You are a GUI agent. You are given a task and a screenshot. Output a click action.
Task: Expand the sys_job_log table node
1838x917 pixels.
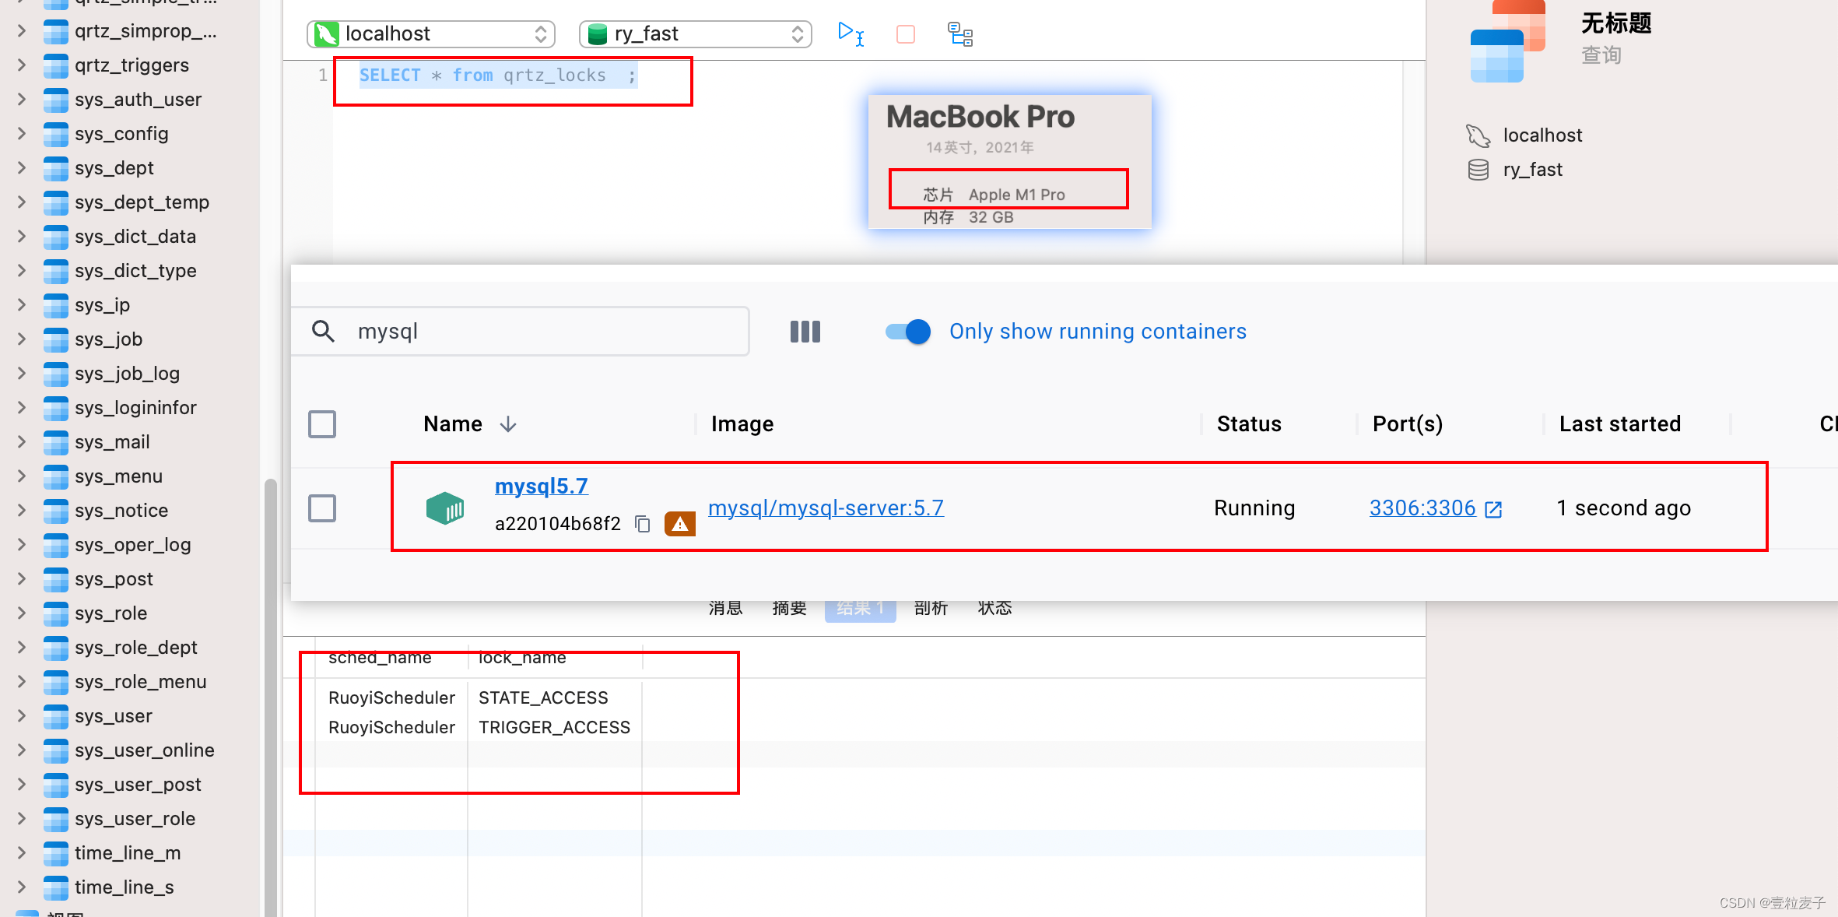tap(22, 374)
